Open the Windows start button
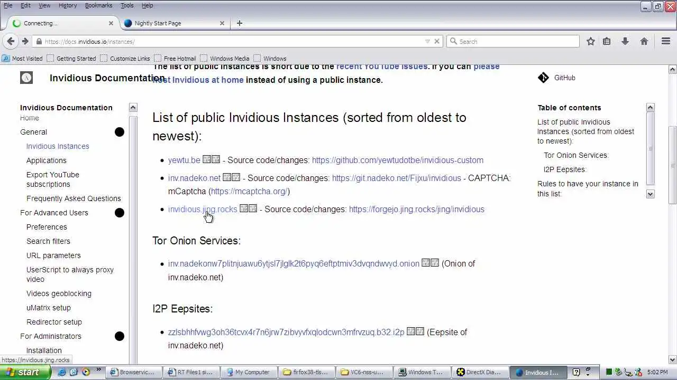 click(x=25, y=372)
